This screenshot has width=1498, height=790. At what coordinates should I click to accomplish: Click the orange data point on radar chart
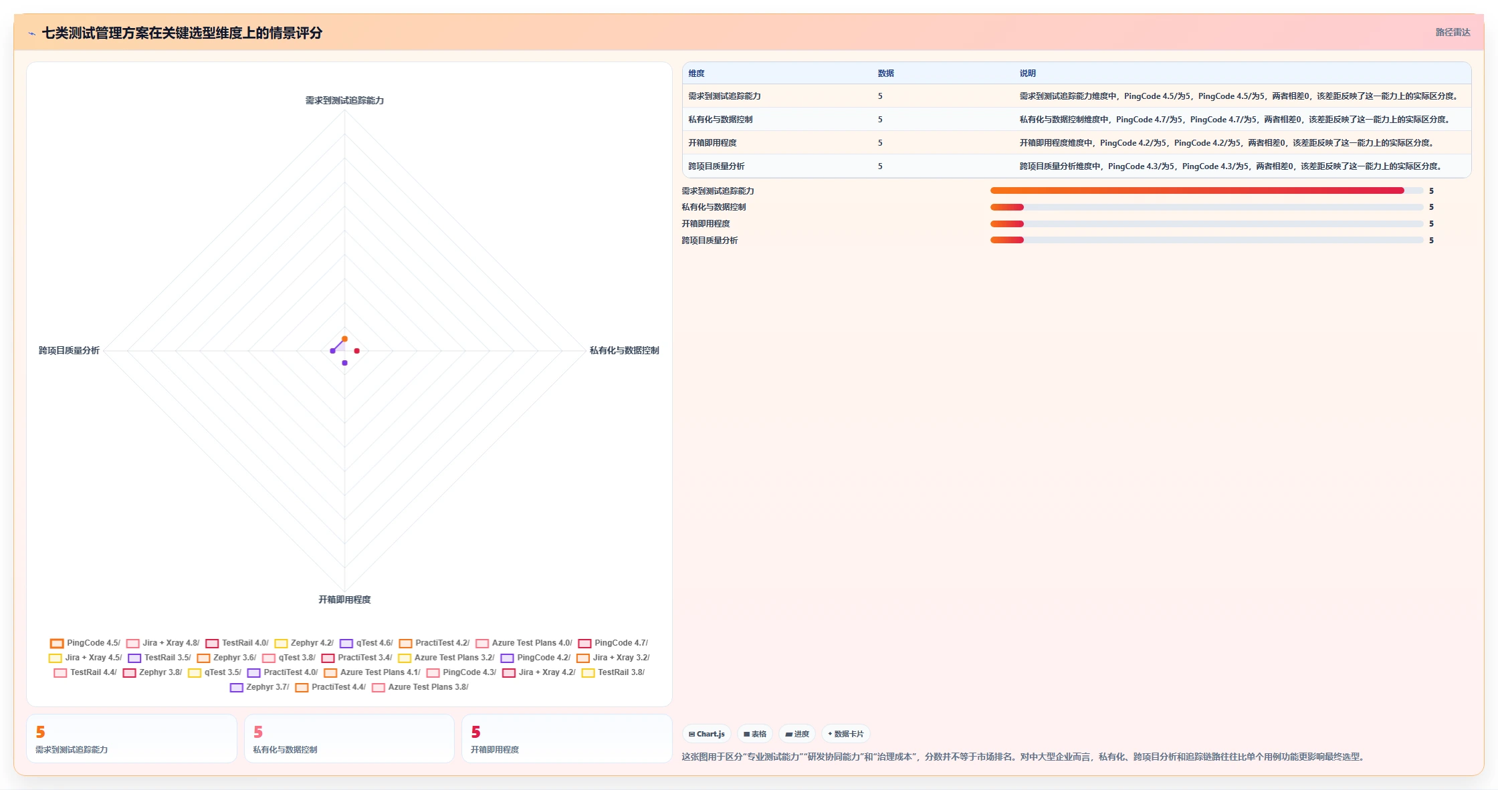coord(344,339)
